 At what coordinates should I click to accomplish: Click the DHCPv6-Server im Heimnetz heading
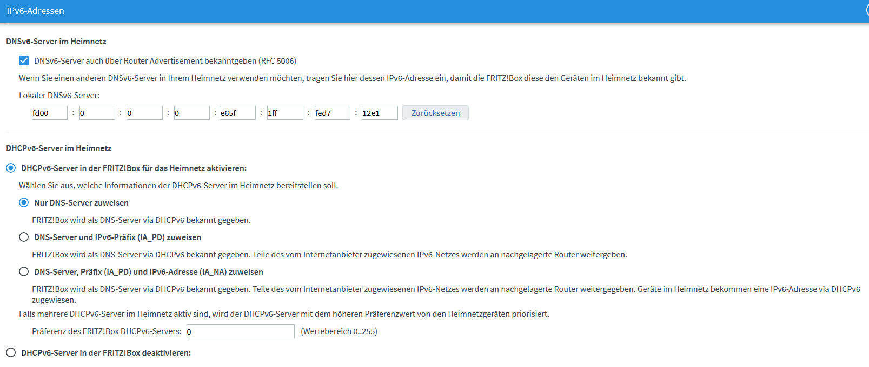tap(59, 148)
